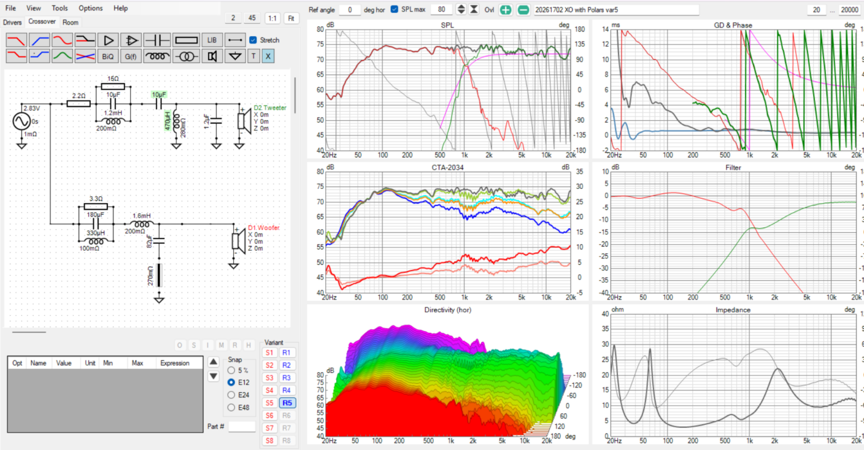This screenshot has height=450, width=864.
Task: Select the capacitor component icon
Action: tap(157, 40)
